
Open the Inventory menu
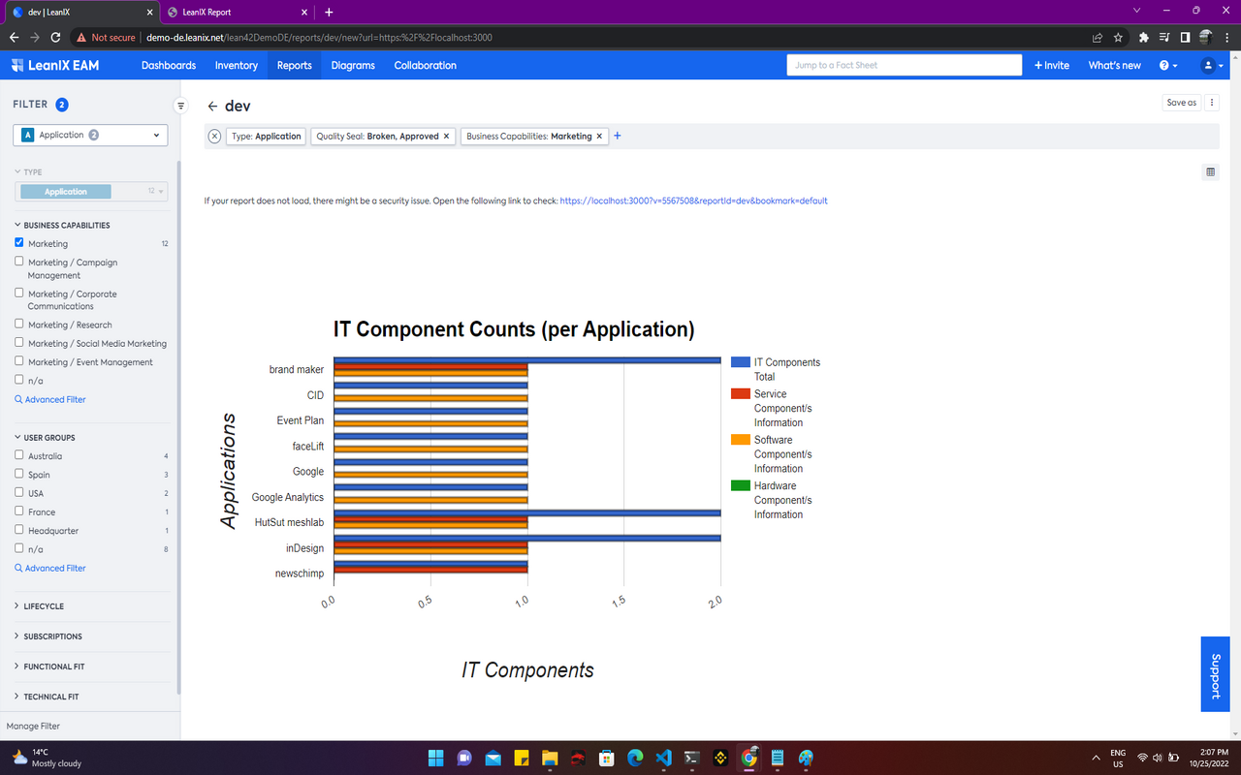pyautogui.click(x=237, y=65)
